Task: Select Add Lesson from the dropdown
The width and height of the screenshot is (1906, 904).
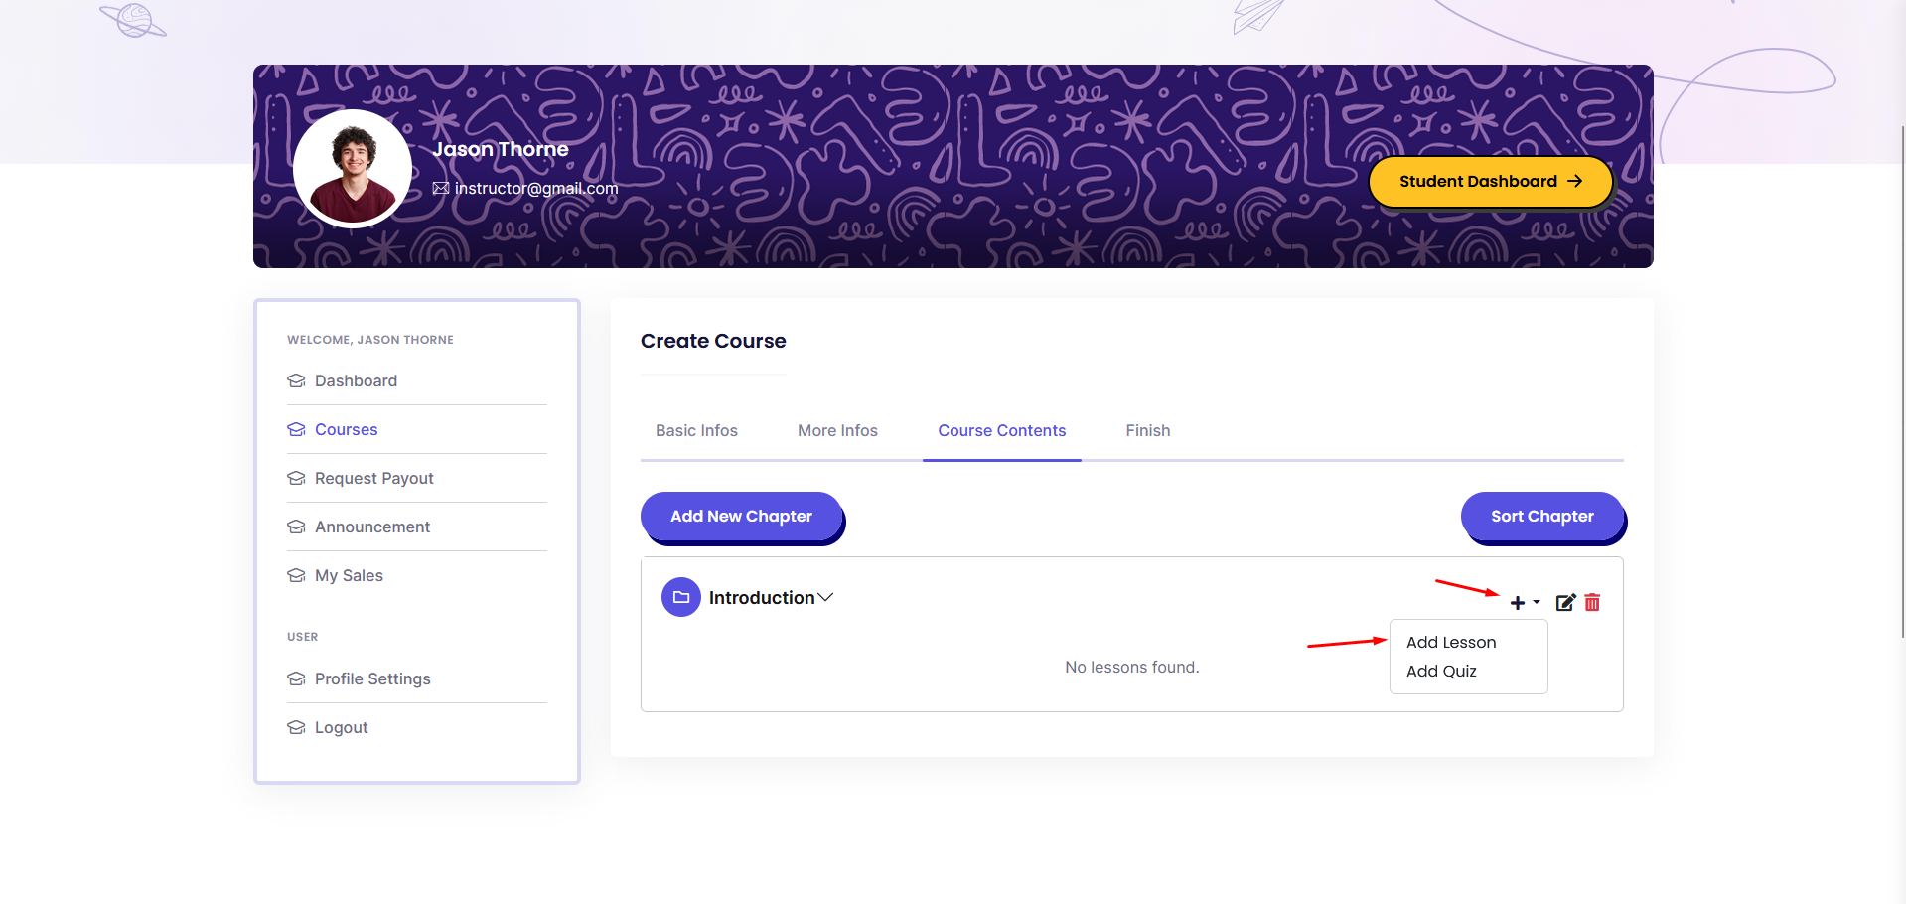Action: pos(1451,642)
